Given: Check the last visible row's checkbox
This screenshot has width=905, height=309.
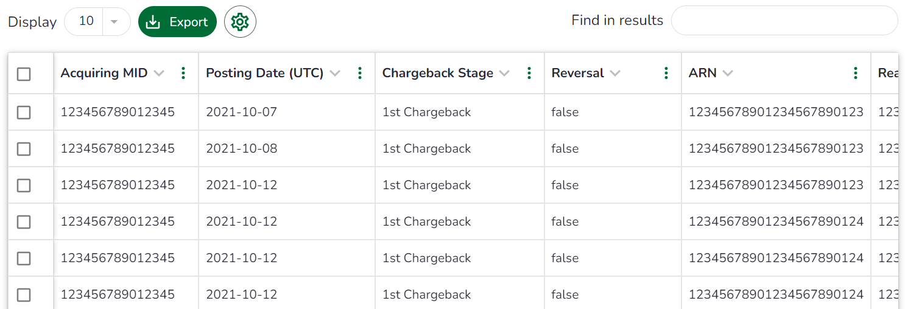Looking at the screenshot, I should click(24, 295).
